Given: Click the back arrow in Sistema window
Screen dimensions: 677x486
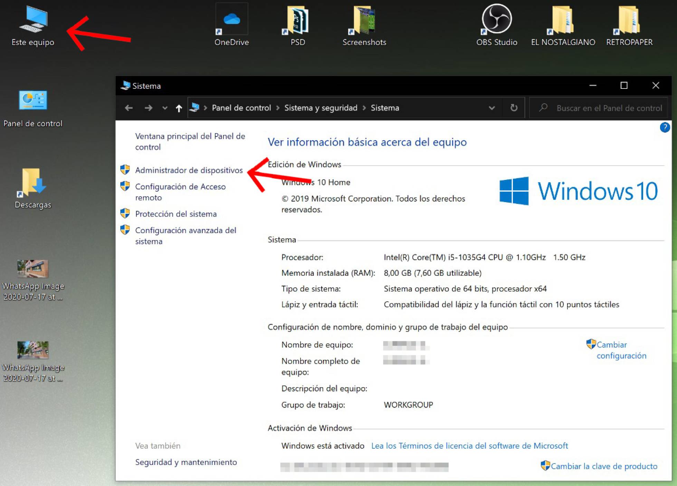Looking at the screenshot, I should [x=129, y=108].
